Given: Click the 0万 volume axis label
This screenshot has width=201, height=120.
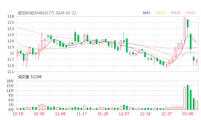Looking at the screenshot, I should (11, 110).
